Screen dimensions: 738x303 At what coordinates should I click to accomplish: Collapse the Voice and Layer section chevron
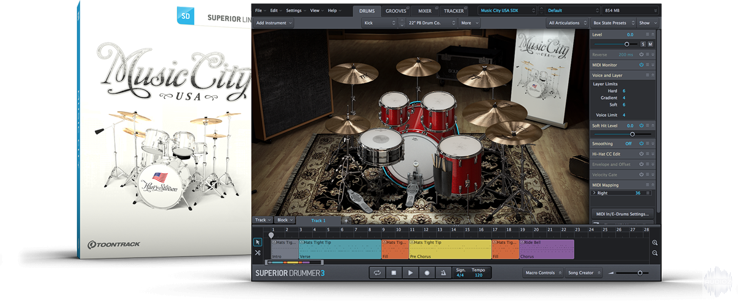click(652, 75)
